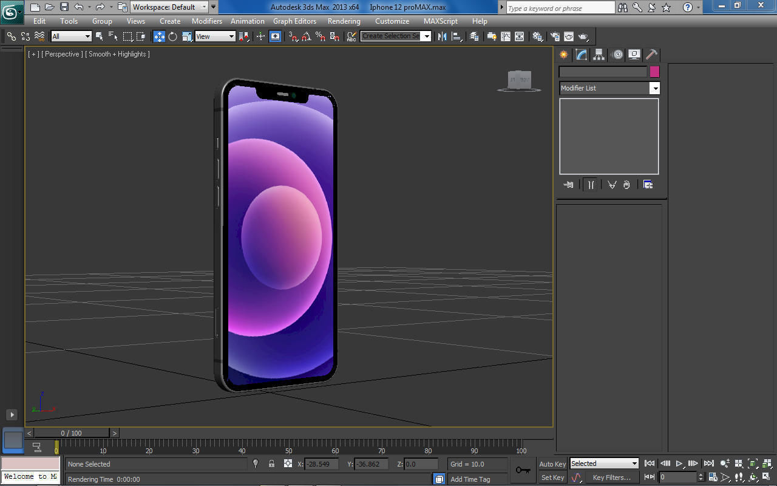This screenshot has height=486, width=777.
Task: Open a file with folder icon
Action: tap(50, 7)
